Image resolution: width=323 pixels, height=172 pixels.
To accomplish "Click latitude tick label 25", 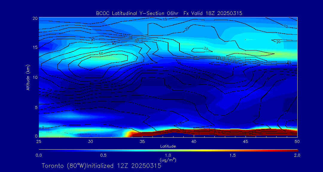I will [x=39, y=142].
